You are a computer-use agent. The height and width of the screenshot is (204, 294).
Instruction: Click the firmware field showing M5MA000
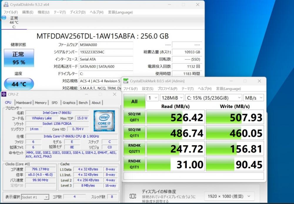(x=106, y=45)
